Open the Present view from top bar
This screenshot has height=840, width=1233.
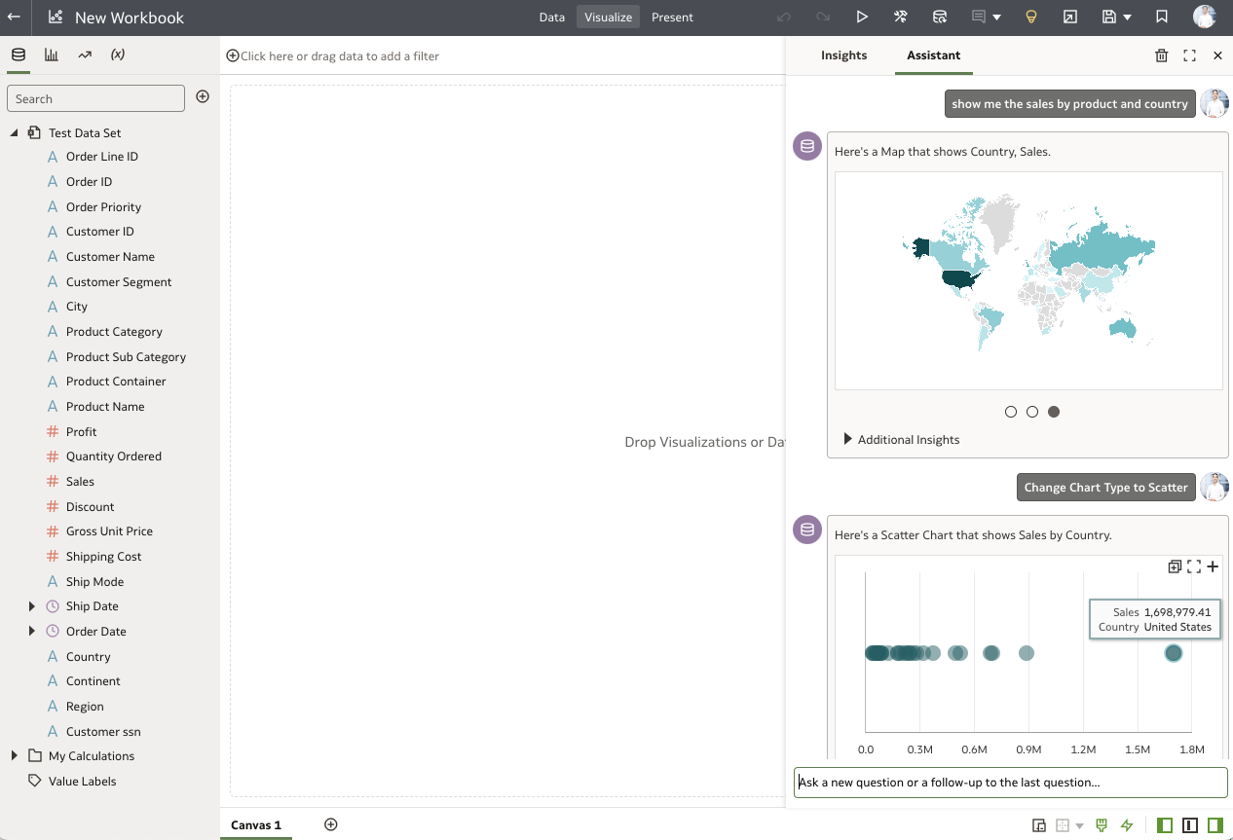672,17
